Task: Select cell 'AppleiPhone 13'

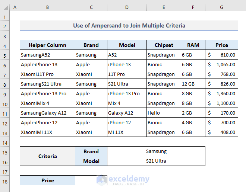Action: 48,64
